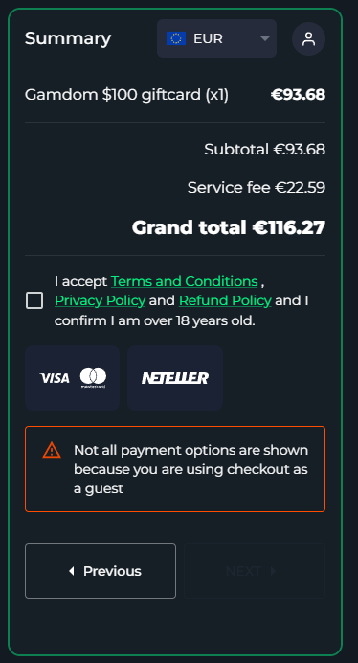Click the Mastercard circles logo
Viewport: 358px width, 663px height.
point(93,378)
